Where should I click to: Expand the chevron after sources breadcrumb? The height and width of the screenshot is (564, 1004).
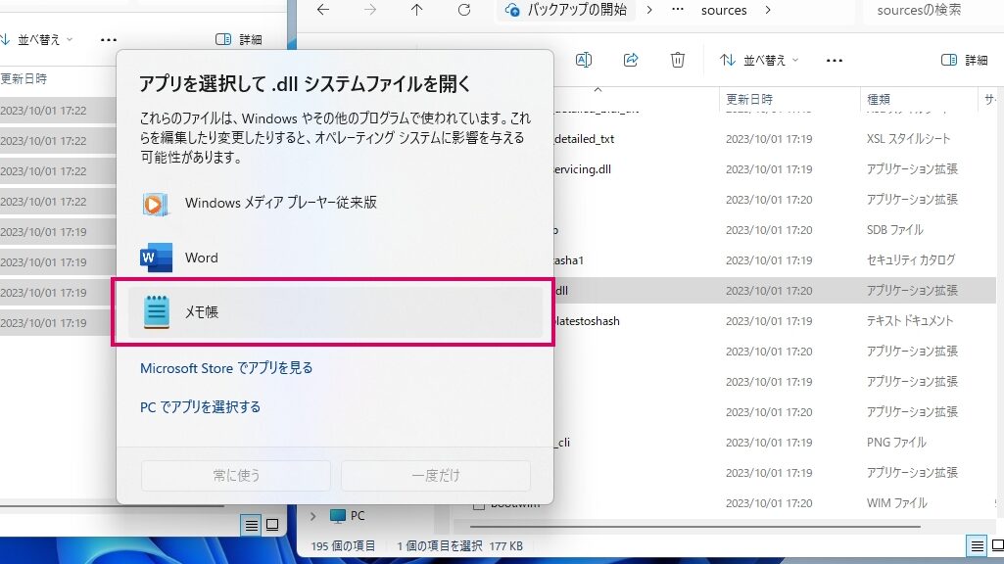click(x=768, y=10)
